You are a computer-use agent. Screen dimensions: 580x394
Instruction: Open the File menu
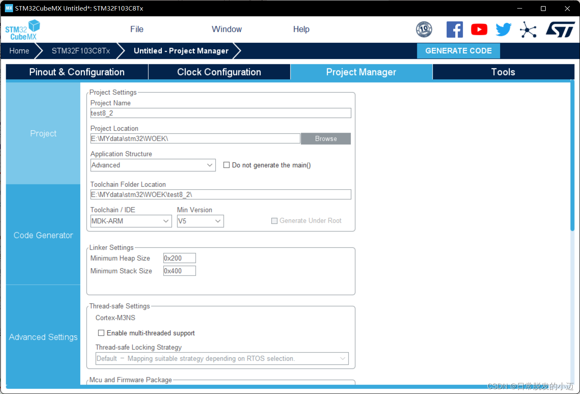point(137,29)
